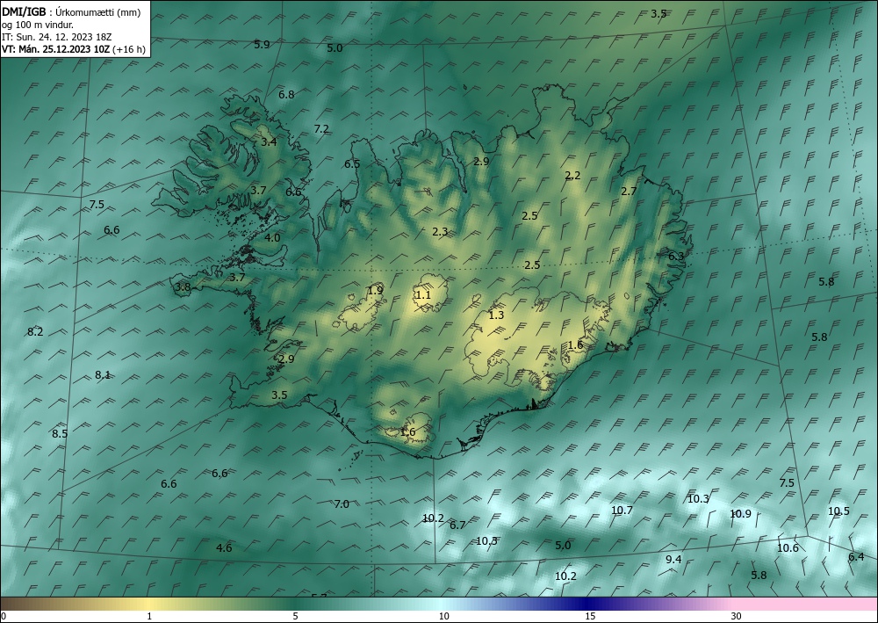878x623 pixels.
Task: Click the 2.3 value in north-central Iceland
Action: 440,232
